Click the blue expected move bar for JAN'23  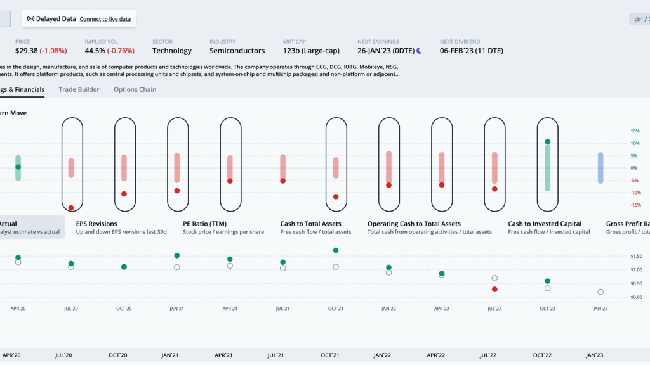coord(600,168)
